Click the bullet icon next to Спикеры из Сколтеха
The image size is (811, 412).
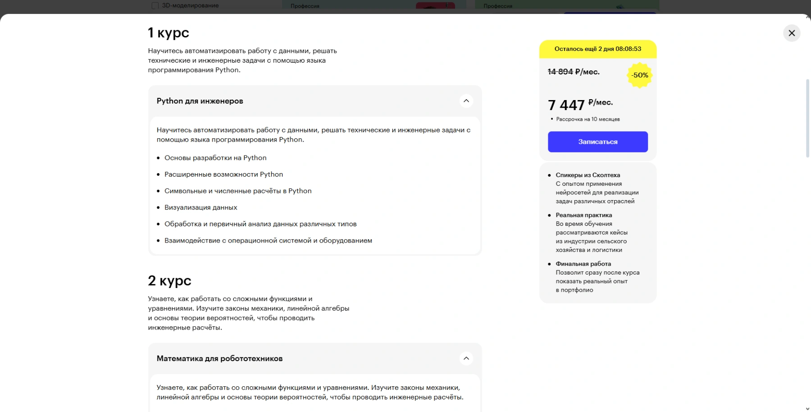[548, 175]
